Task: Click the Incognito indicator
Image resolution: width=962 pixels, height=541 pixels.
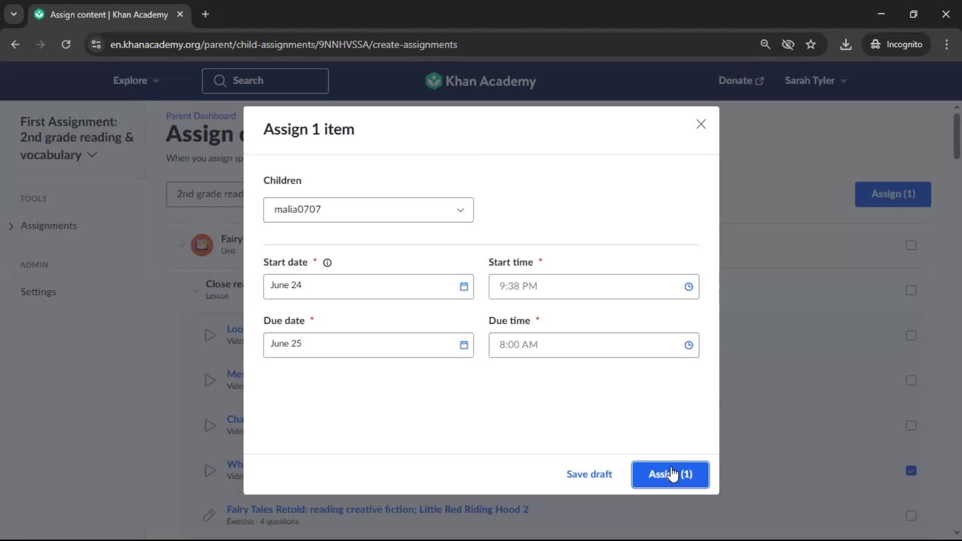Action: coord(896,45)
